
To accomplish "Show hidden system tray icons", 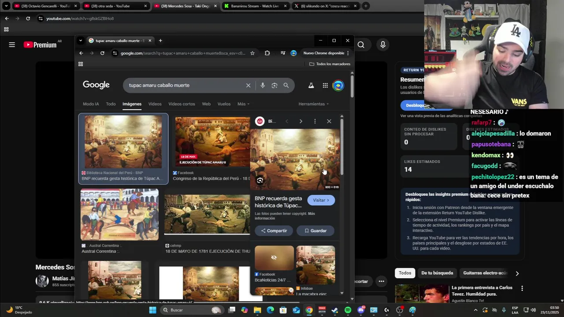I will [475, 310].
